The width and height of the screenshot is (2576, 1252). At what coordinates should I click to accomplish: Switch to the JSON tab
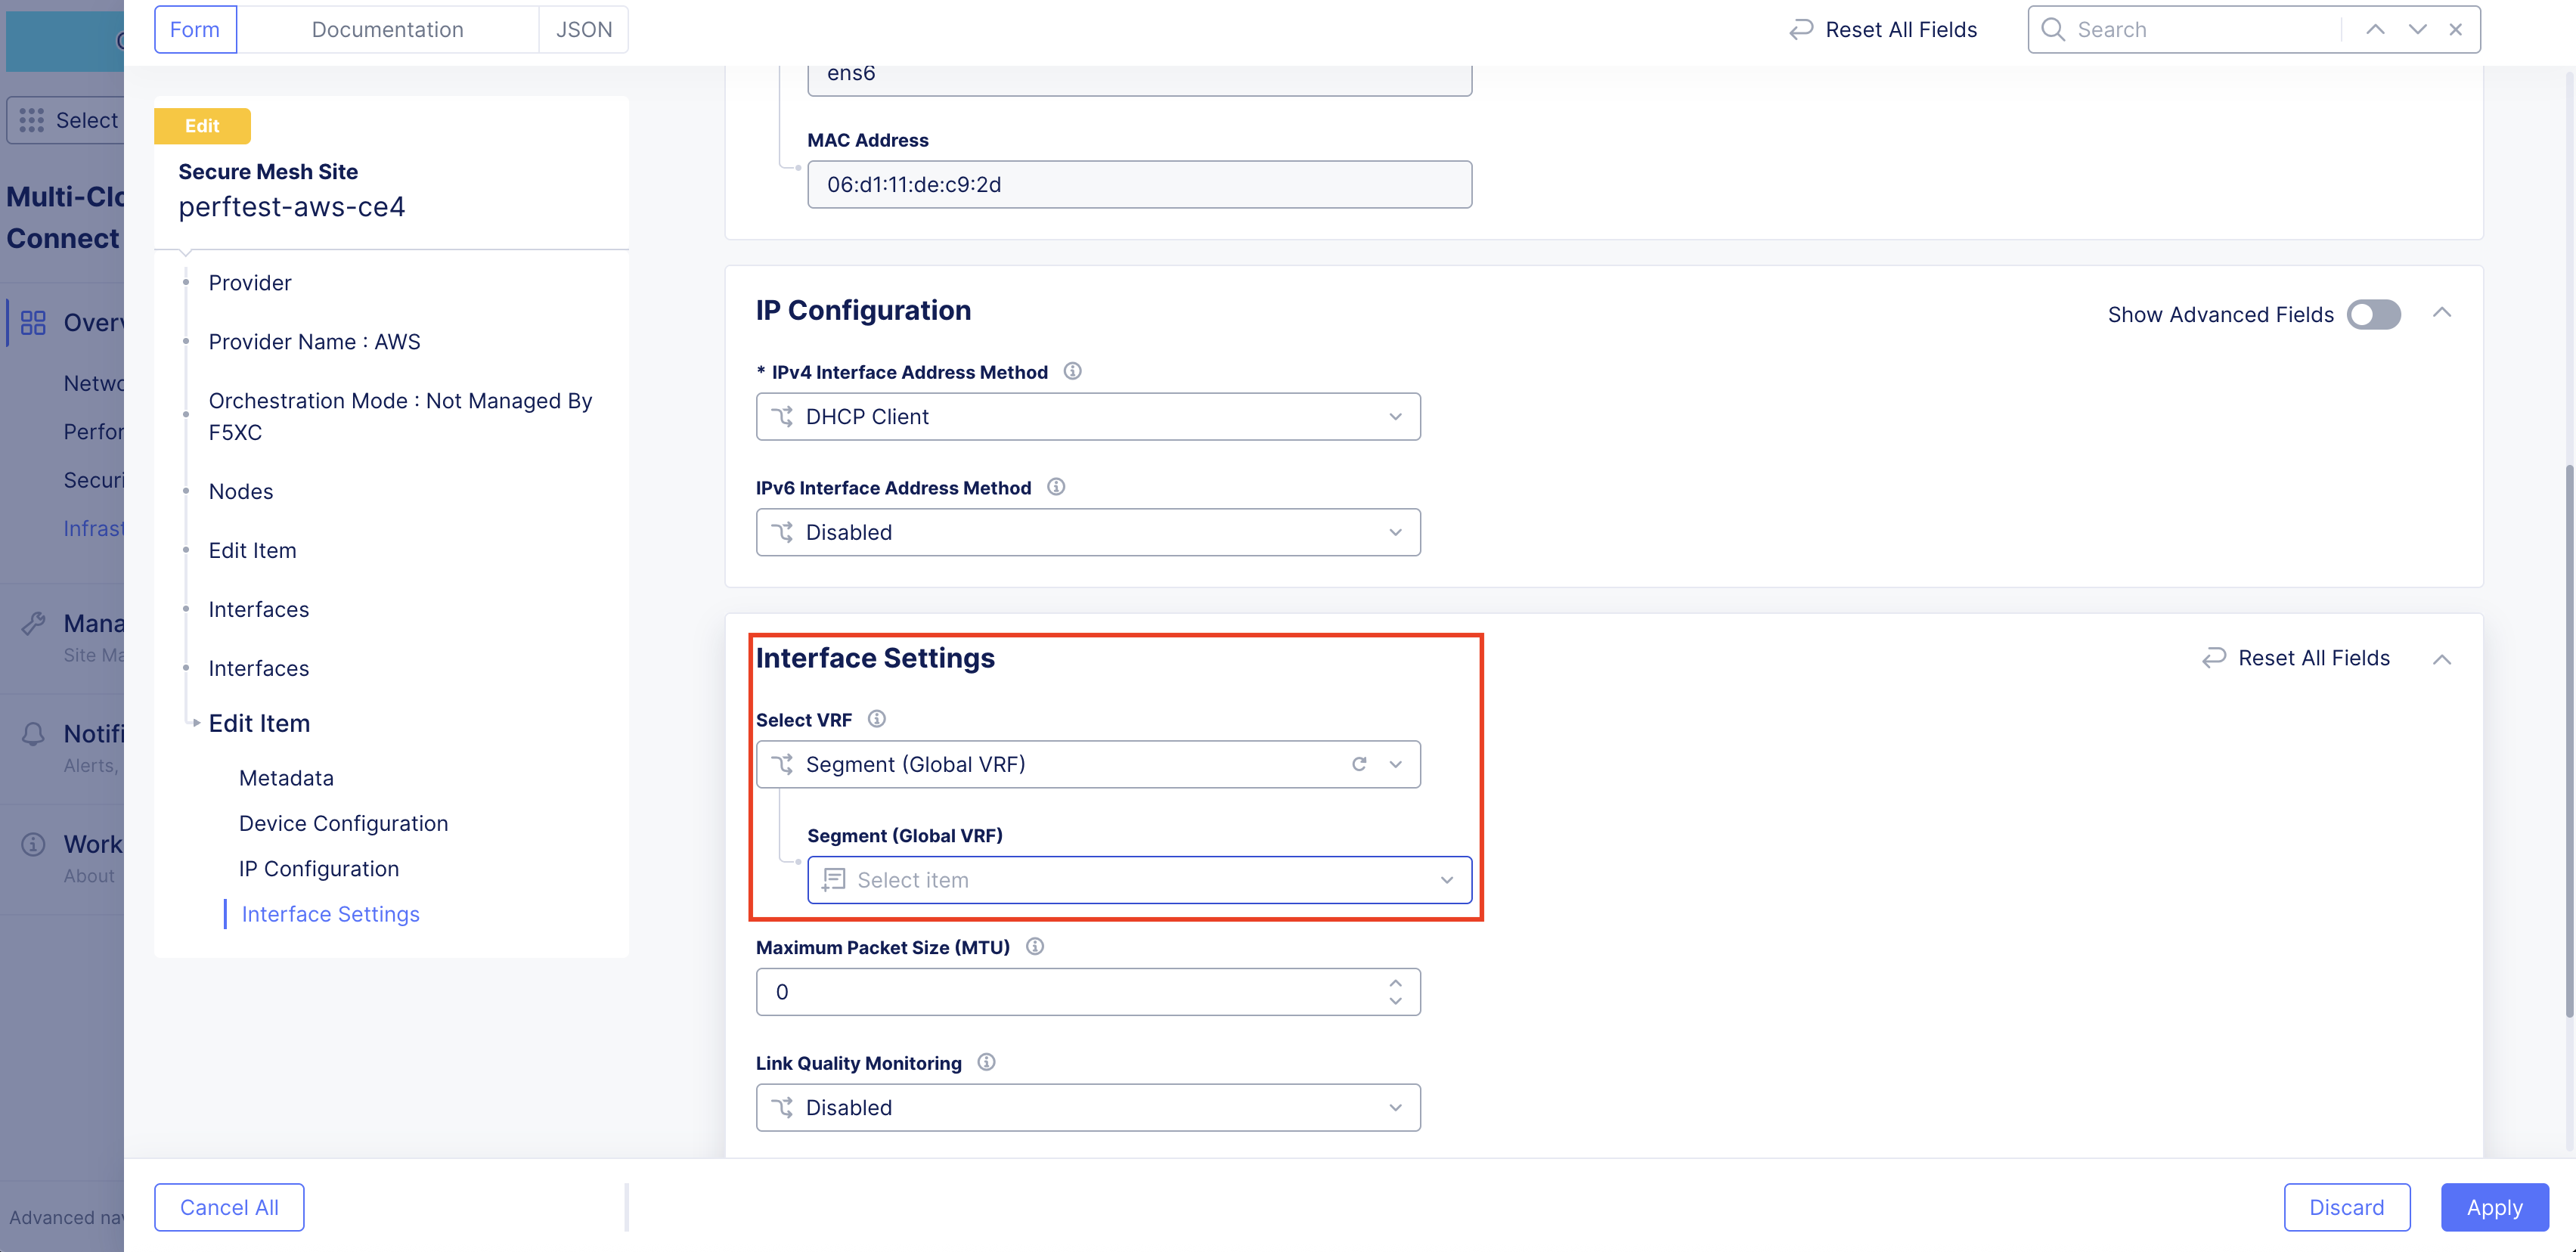tap(583, 29)
